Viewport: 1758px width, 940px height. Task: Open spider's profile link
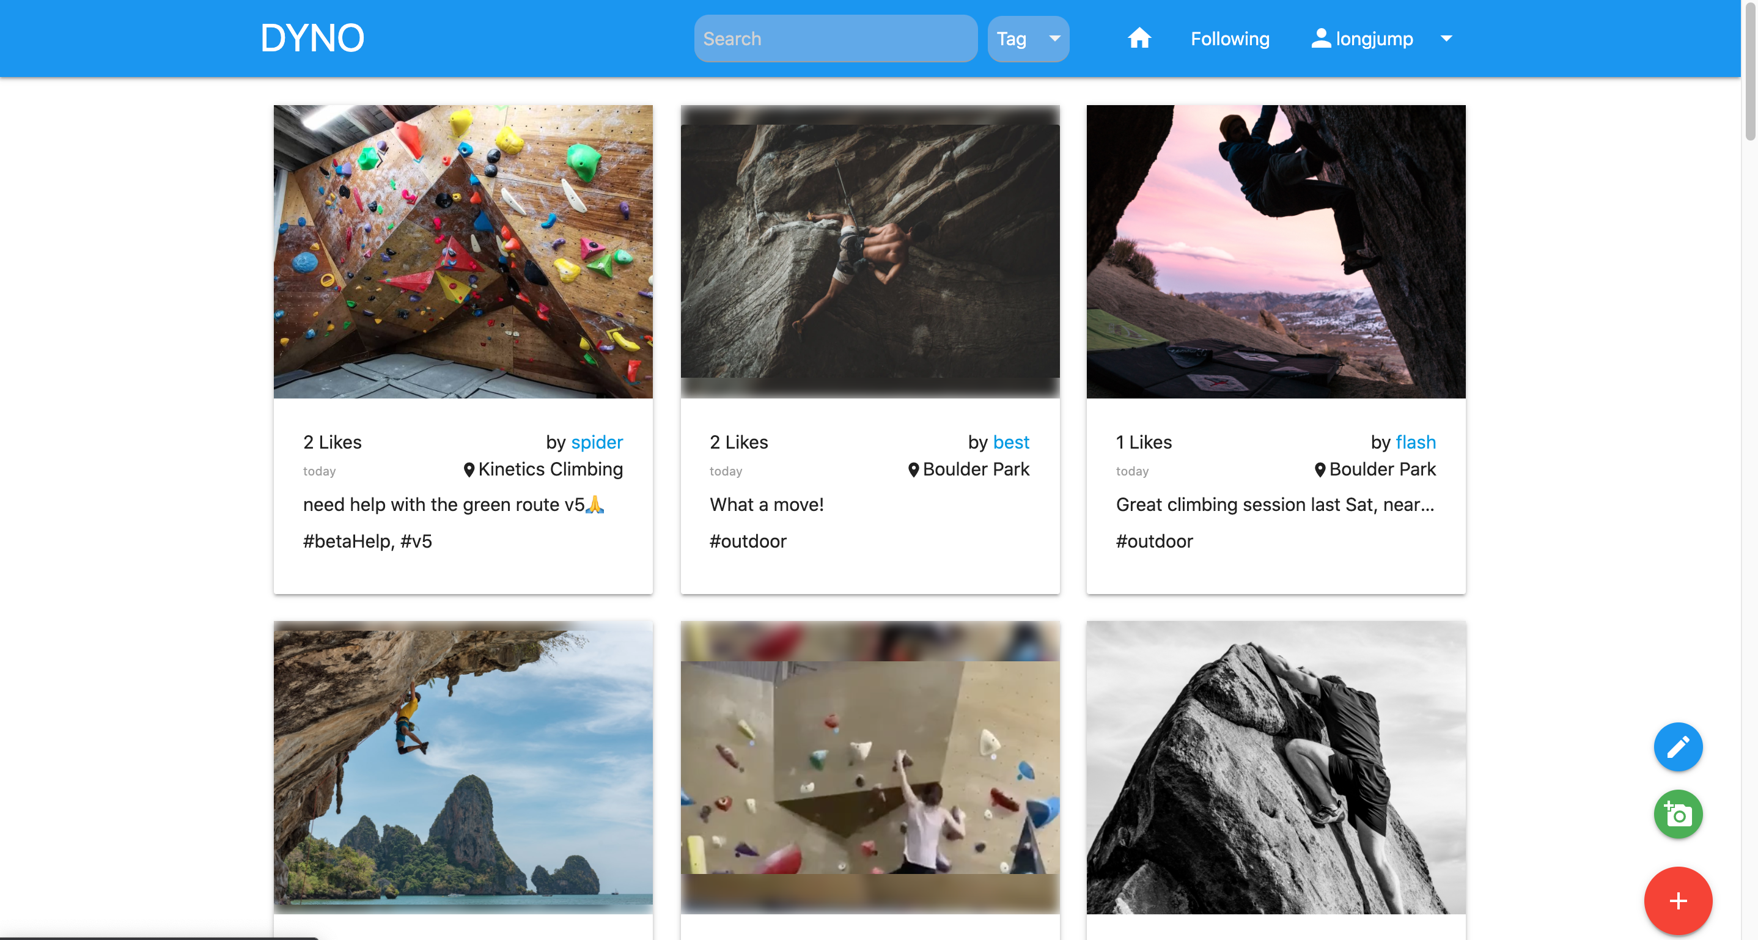pyautogui.click(x=597, y=442)
